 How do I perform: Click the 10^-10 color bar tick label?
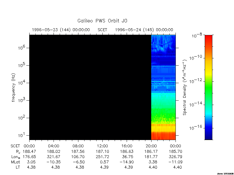click(195, 58)
